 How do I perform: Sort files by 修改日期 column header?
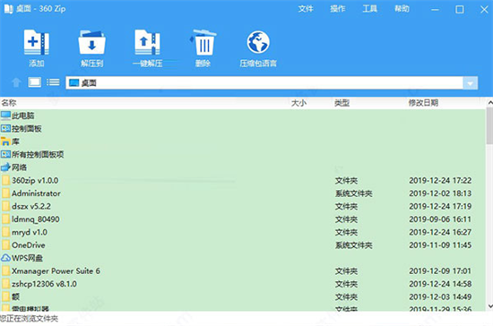click(x=423, y=103)
